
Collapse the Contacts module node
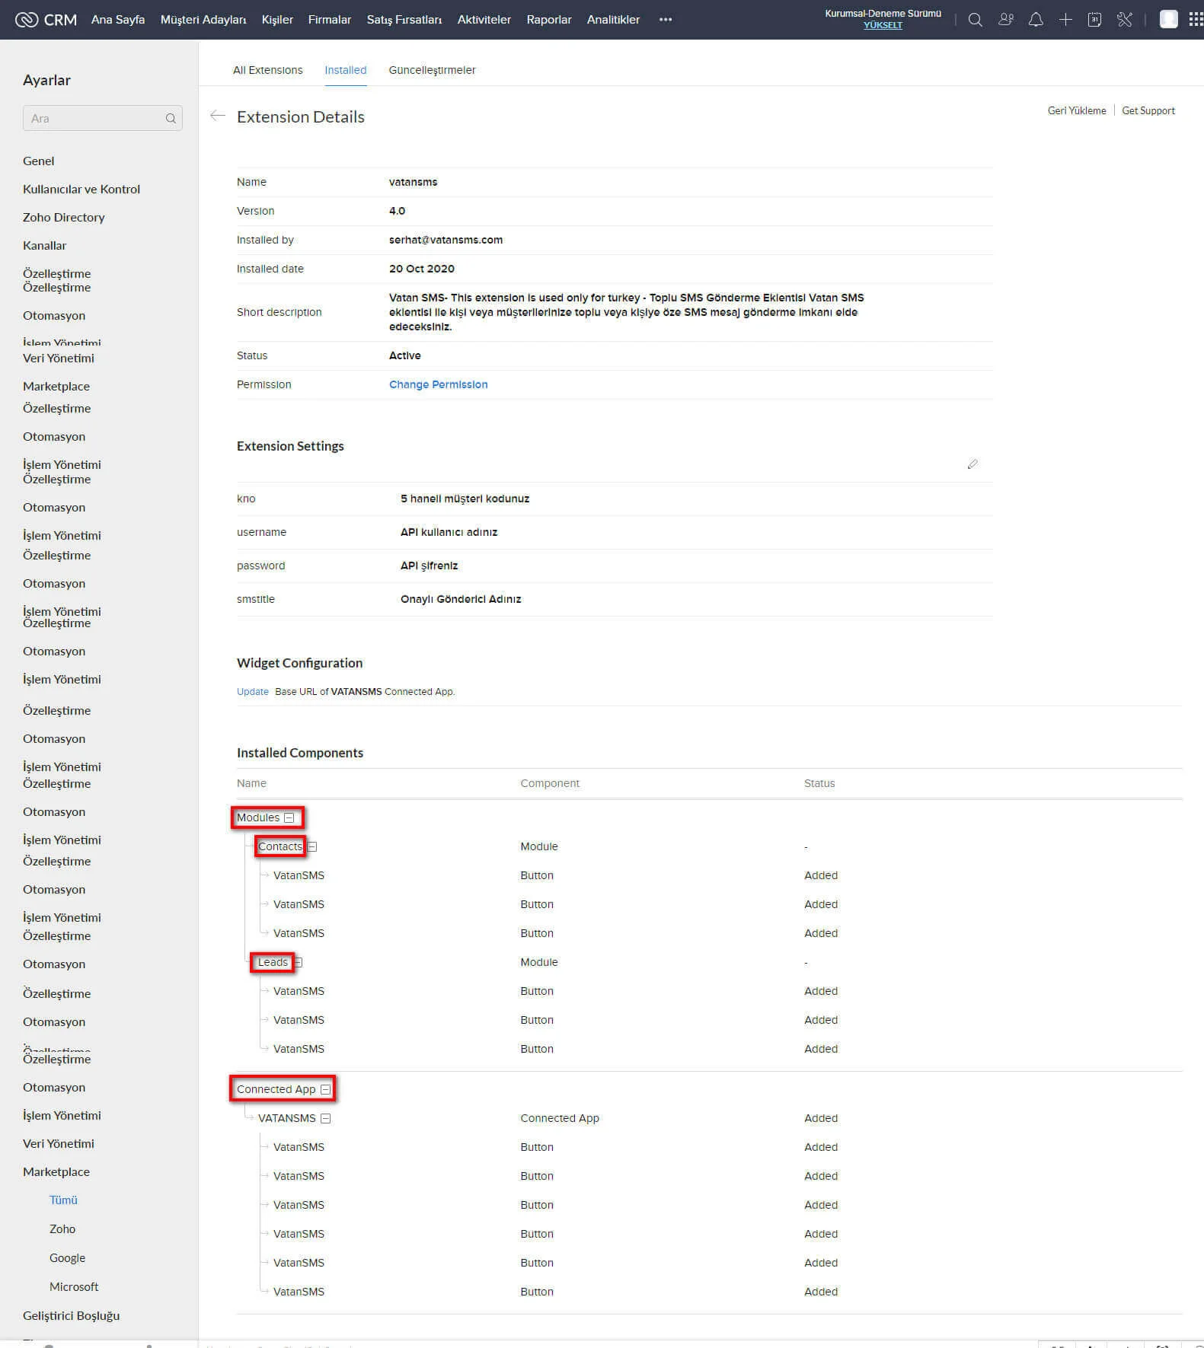click(x=312, y=846)
